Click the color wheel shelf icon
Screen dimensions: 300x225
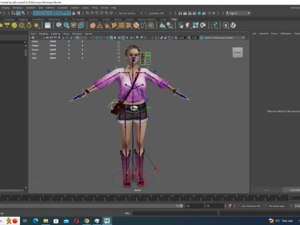[188, 26]
